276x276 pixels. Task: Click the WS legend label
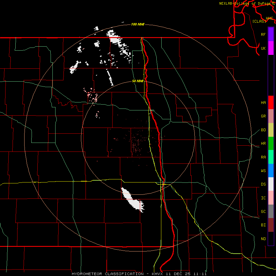(x=263, y=171)
